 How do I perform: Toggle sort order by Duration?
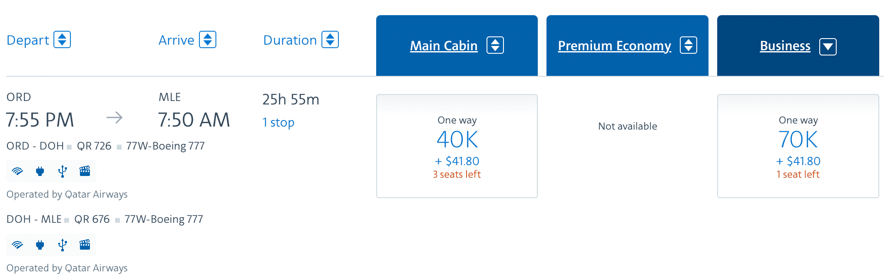coord(330,40)
